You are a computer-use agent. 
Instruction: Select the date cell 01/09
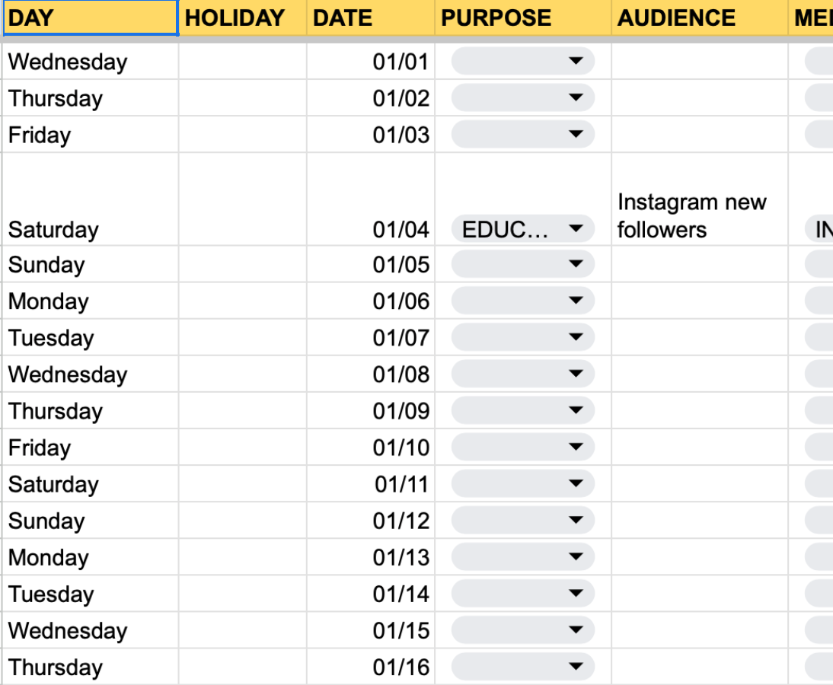[x=371, y=410]
